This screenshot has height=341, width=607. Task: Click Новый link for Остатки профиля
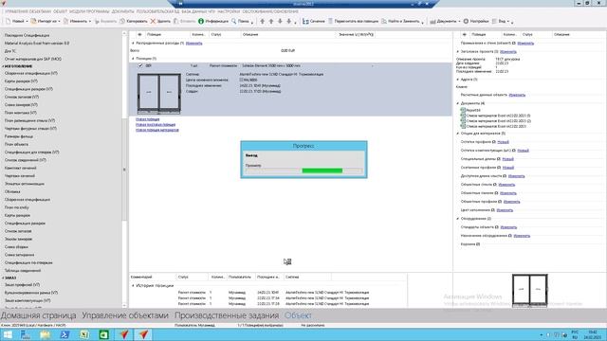click(503, 142)
